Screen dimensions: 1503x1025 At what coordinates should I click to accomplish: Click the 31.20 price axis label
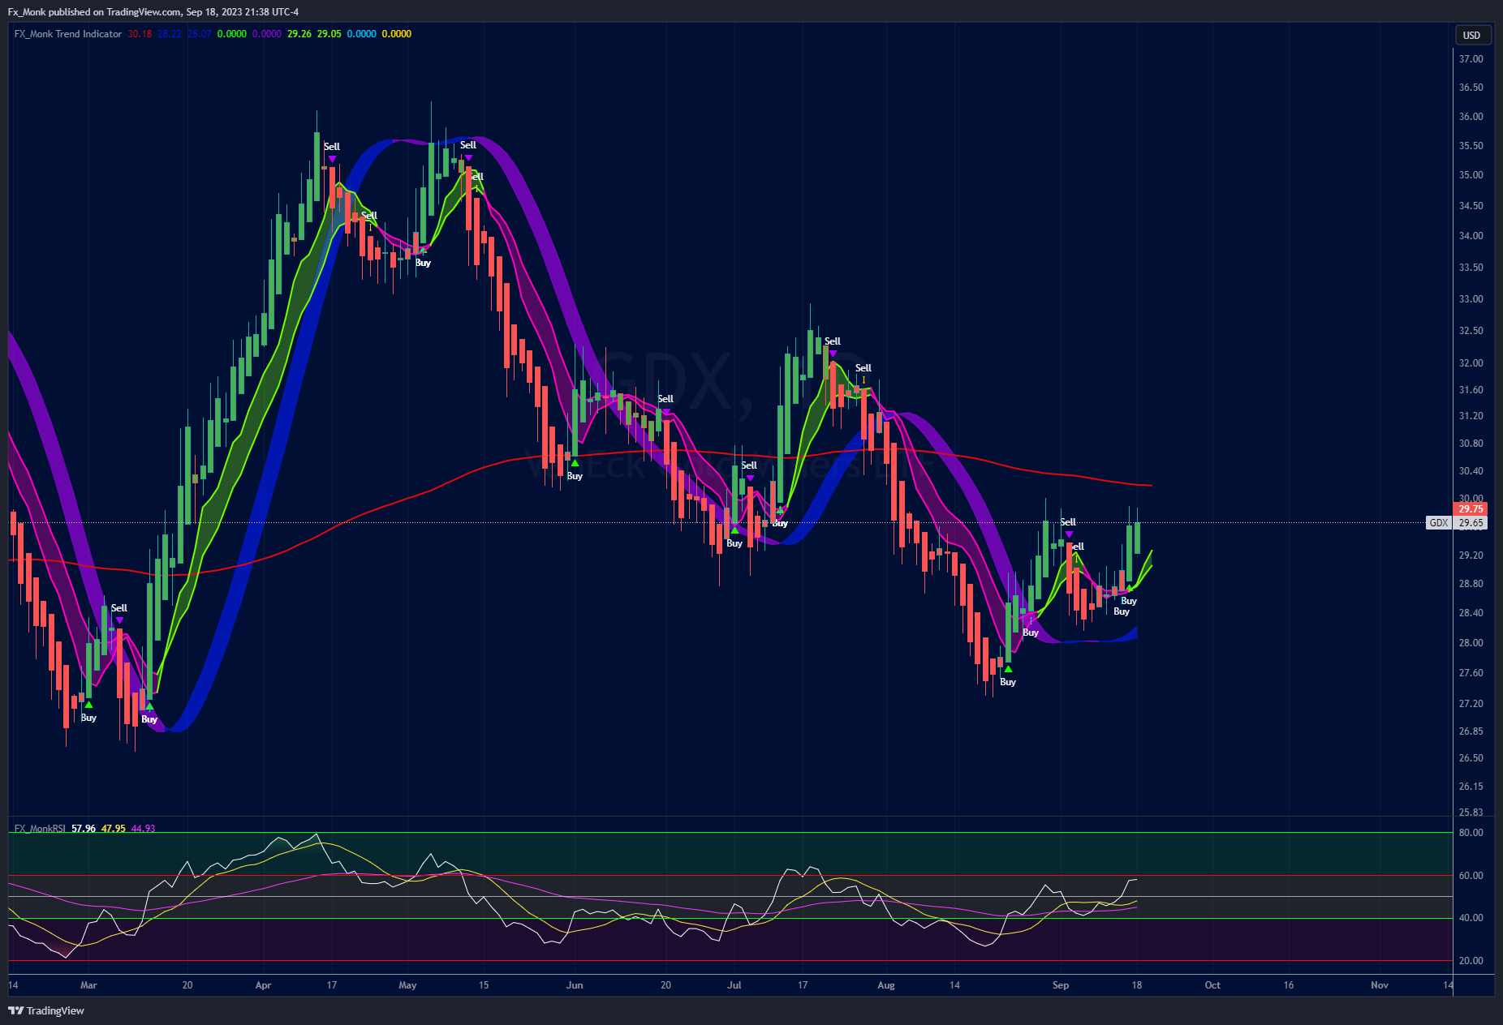click(1471, 416)
